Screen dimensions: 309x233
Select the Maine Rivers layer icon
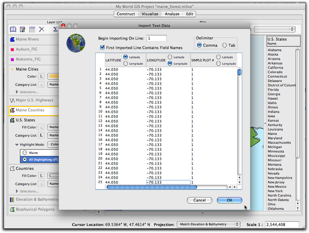pyautogui.click(x=12, y=39)
